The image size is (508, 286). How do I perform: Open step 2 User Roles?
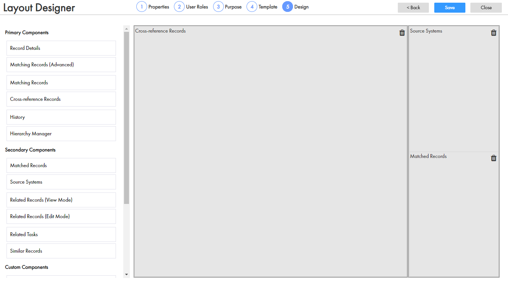(191, 7)
